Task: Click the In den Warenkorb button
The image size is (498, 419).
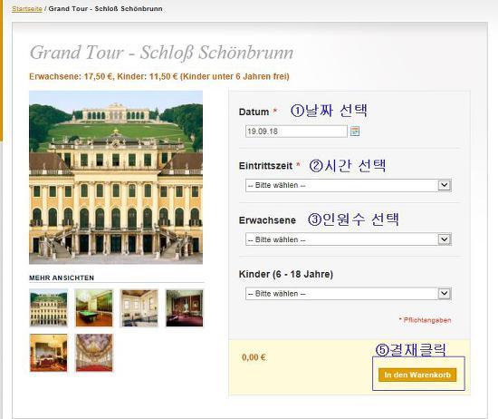Action: 417,375
